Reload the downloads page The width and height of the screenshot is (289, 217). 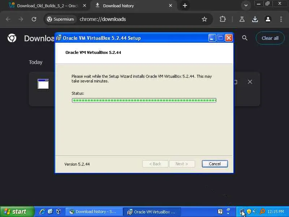tap(34, 19)
